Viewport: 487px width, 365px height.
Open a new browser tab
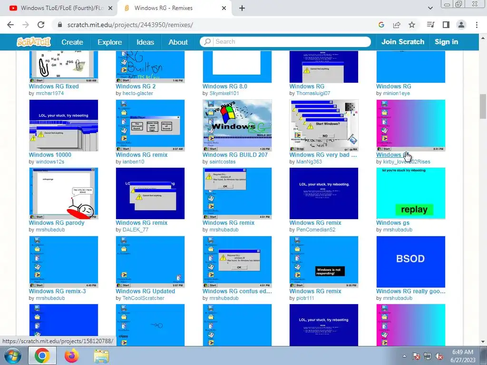tap(242, 8)
